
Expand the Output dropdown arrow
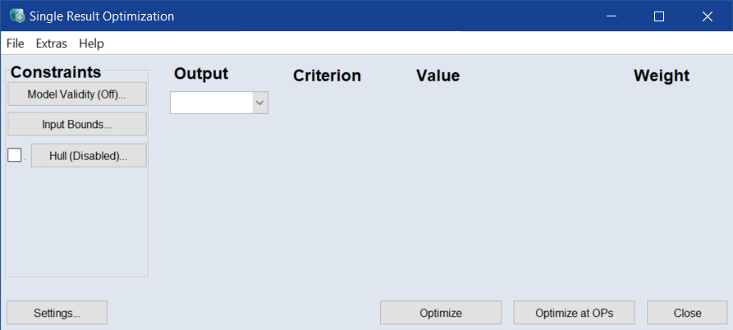coord(259,103)
